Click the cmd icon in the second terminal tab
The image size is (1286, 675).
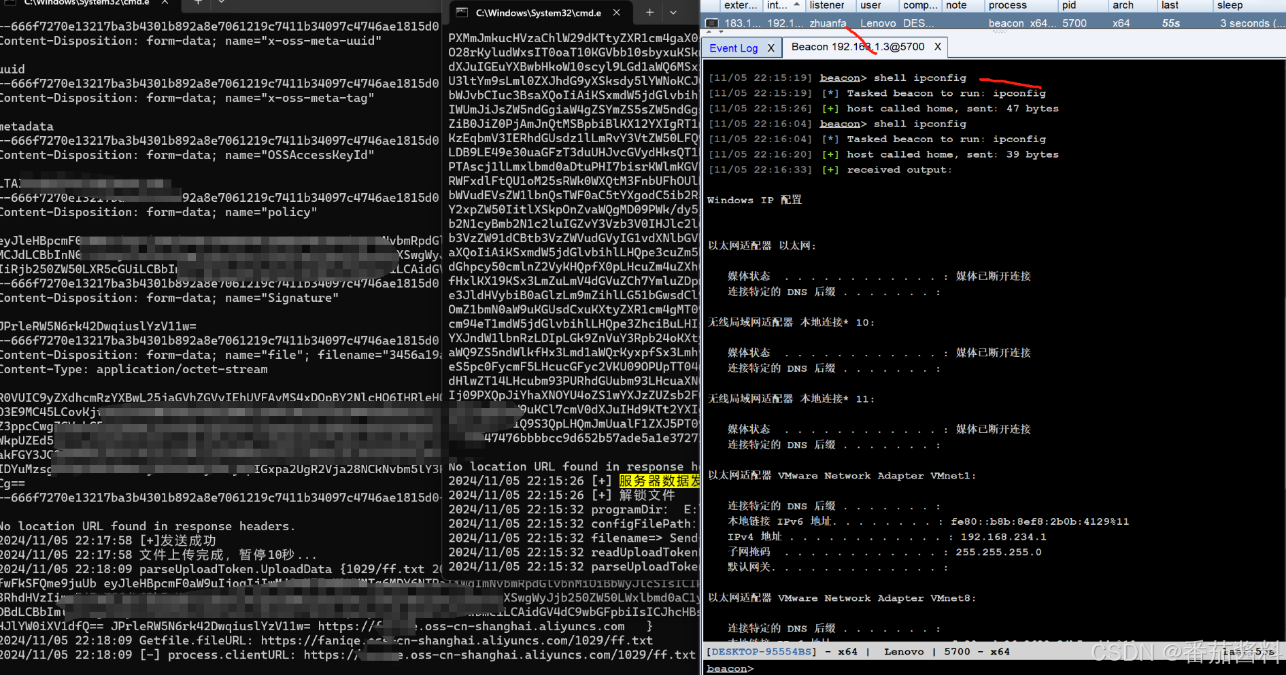point(462,12)
